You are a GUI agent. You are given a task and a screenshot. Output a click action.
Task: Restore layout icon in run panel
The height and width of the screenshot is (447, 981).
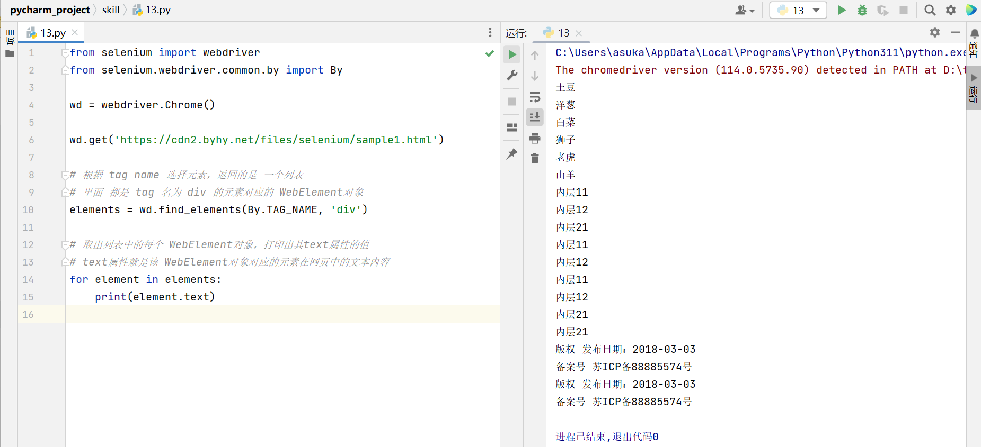pos(512,127)
